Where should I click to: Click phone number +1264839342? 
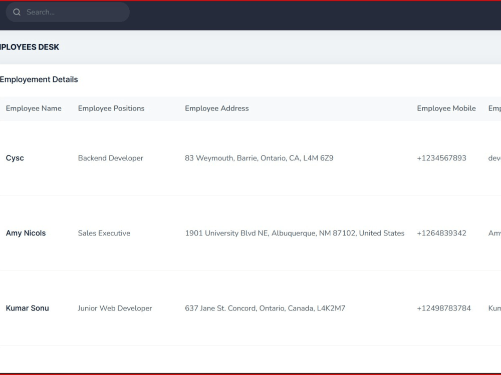tap(441, 233)
